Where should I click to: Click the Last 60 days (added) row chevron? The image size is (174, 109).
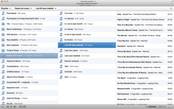[x=113, y=45]
